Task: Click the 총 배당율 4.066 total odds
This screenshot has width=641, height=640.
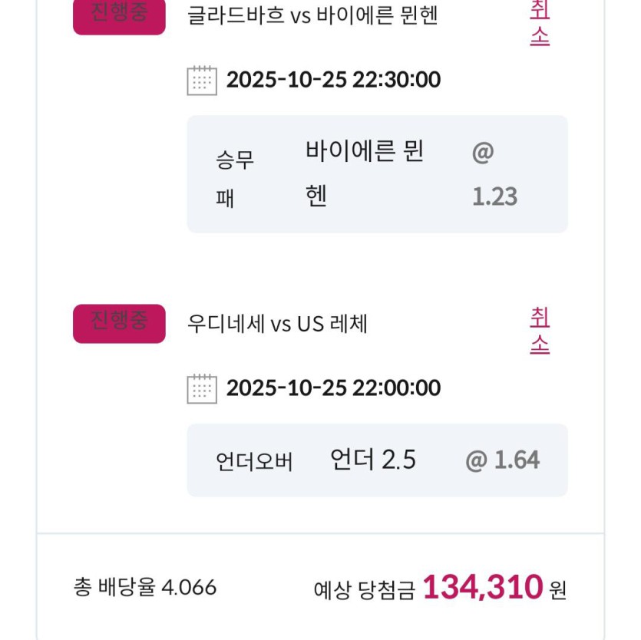Action: pos(145,588)
